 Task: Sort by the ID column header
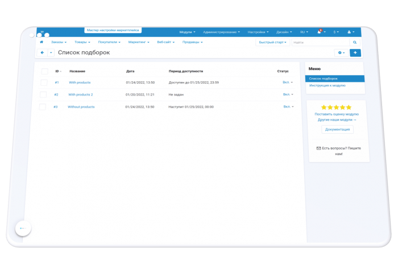tap(58, 71)
